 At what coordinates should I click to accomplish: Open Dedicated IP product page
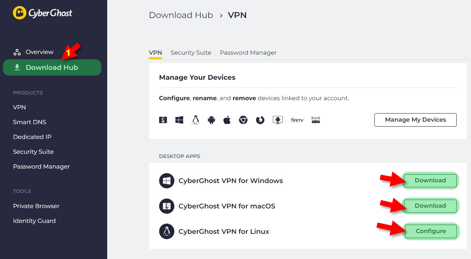32,137
